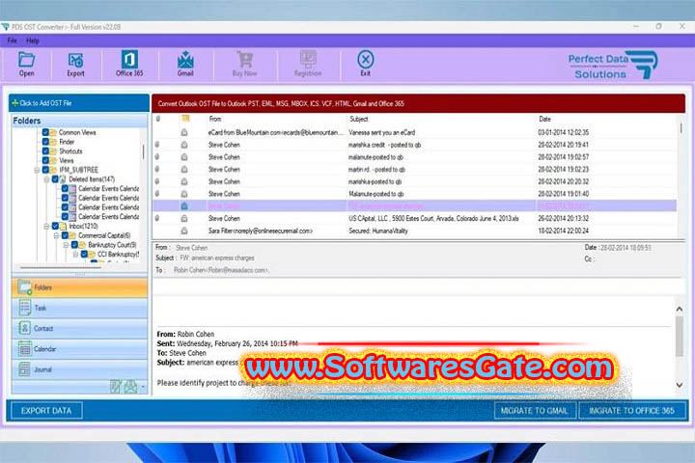Open the Help menu
Image resolution: width=695 pixels, height=463 pixels.
click(33, 41)
